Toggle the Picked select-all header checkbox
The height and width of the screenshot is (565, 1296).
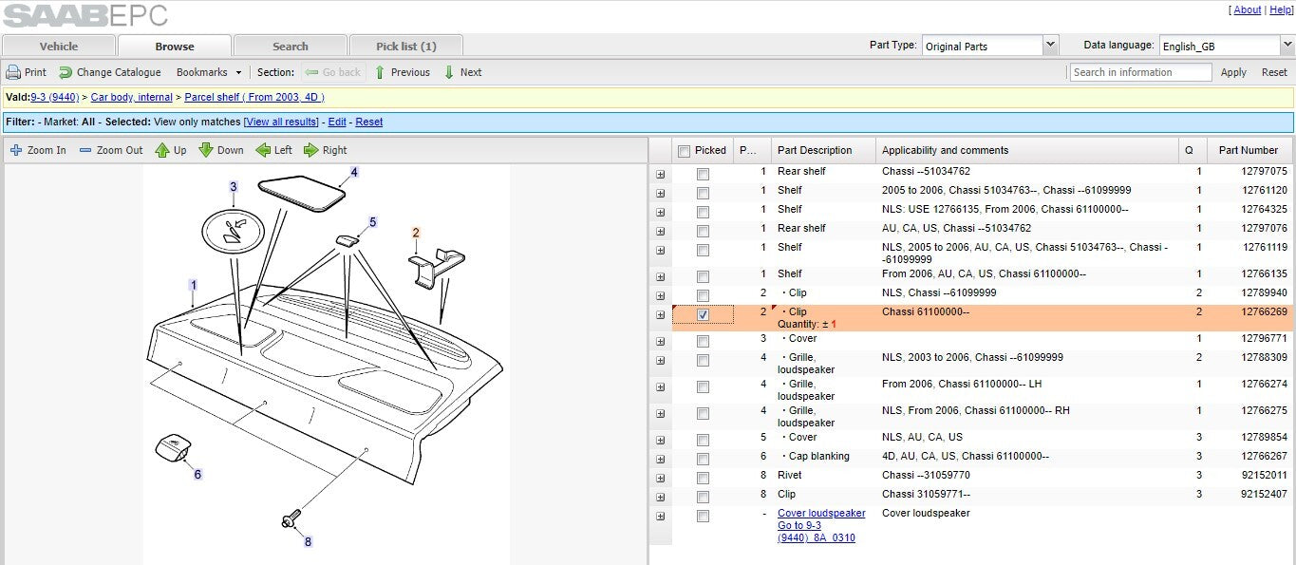pyautogui.click(x=684, y=151)
